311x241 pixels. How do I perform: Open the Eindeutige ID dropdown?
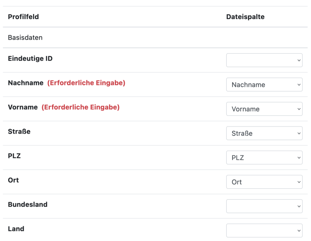point(264,60)
